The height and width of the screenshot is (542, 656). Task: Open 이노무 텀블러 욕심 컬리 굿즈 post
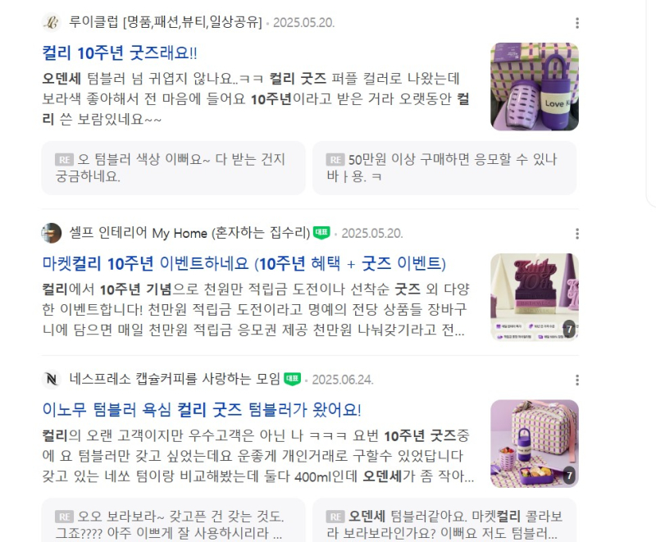(202, 410)
